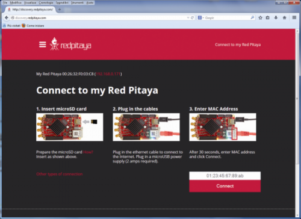301x219 pixels.
Task: Click the MAC address input field
Action: pos(225,176)
